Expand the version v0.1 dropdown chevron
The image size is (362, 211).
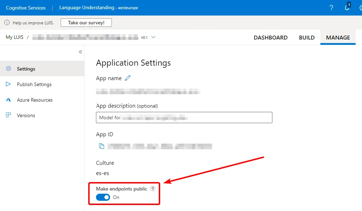coord(153,37)
